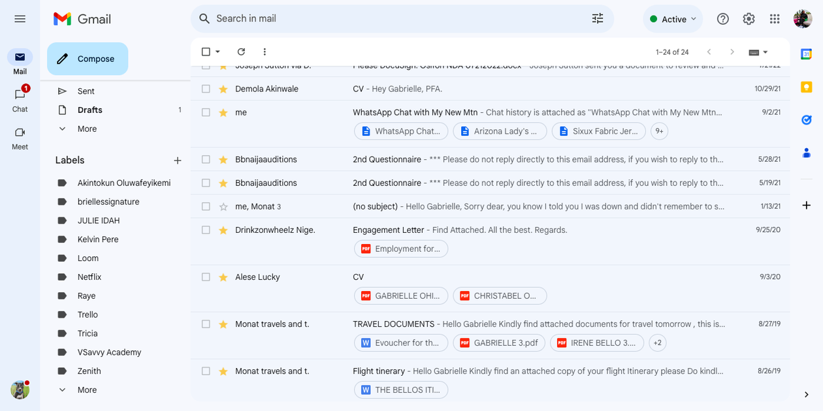Image resolution: width=823 pixels, height=411 pixels.
Task: Open the GABRIELLE 3.pdf attachment
Action: point(499,342)
